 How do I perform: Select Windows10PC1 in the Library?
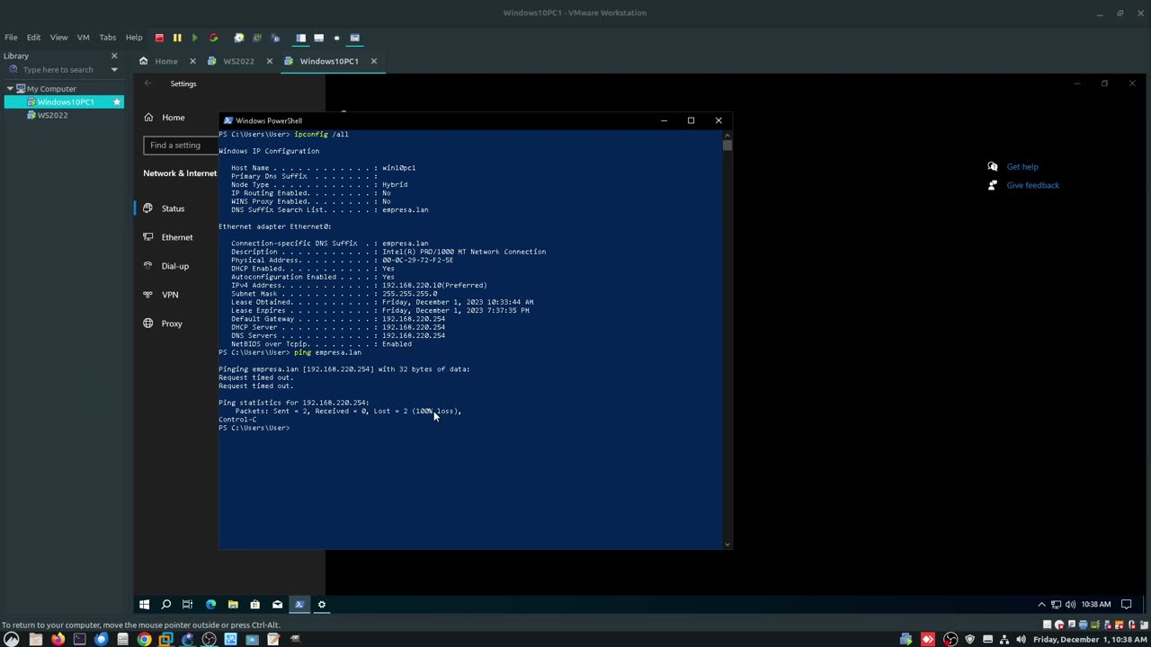pyautogui.click(x=66, y=102)
